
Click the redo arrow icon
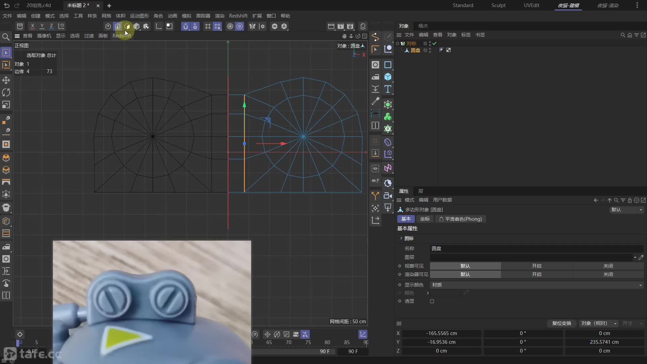17,5
